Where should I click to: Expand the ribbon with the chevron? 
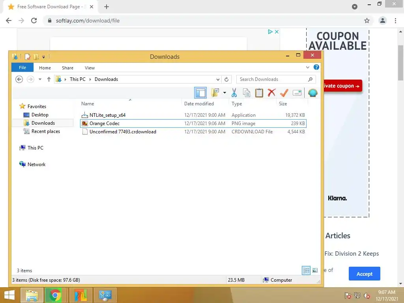[307, 67]
